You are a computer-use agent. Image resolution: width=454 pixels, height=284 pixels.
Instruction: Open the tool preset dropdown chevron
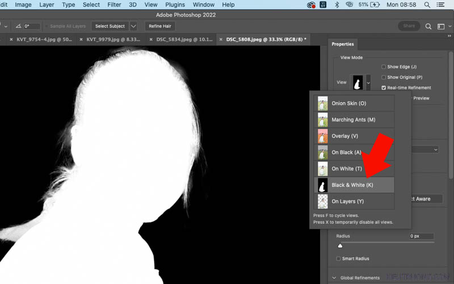(x=6, y=26)
